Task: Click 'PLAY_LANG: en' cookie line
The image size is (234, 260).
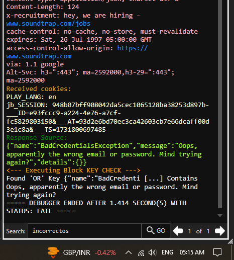Action: 31,97
